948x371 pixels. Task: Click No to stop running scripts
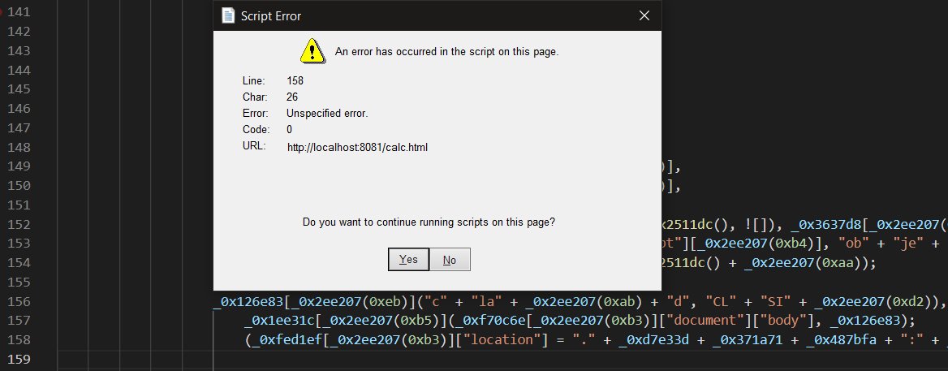click(449, 260)
